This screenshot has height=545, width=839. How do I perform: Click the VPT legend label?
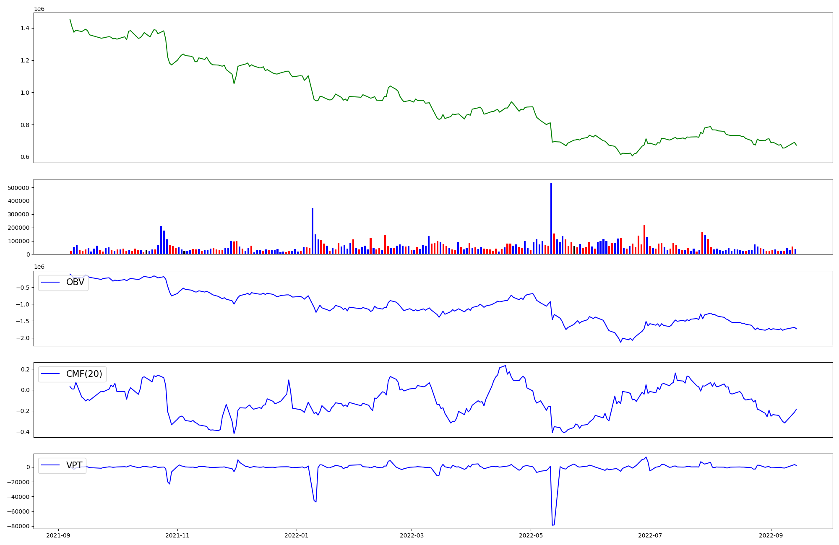(74, 465)
